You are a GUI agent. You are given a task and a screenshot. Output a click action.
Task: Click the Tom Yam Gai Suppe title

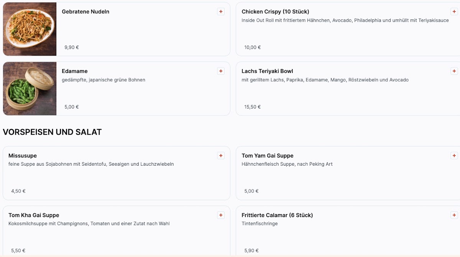(268, 156)
